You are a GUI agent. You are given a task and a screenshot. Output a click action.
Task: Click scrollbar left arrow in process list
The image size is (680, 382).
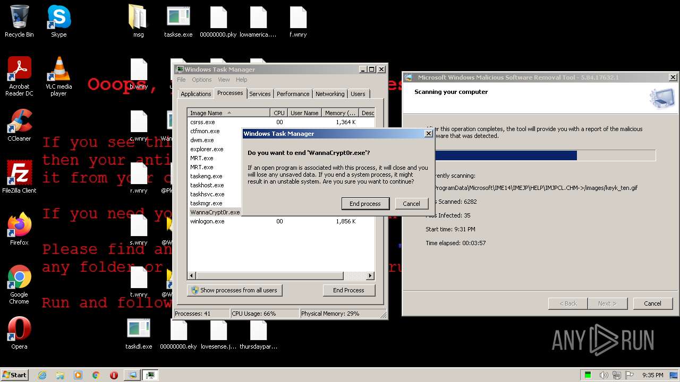tap(192, 276)
